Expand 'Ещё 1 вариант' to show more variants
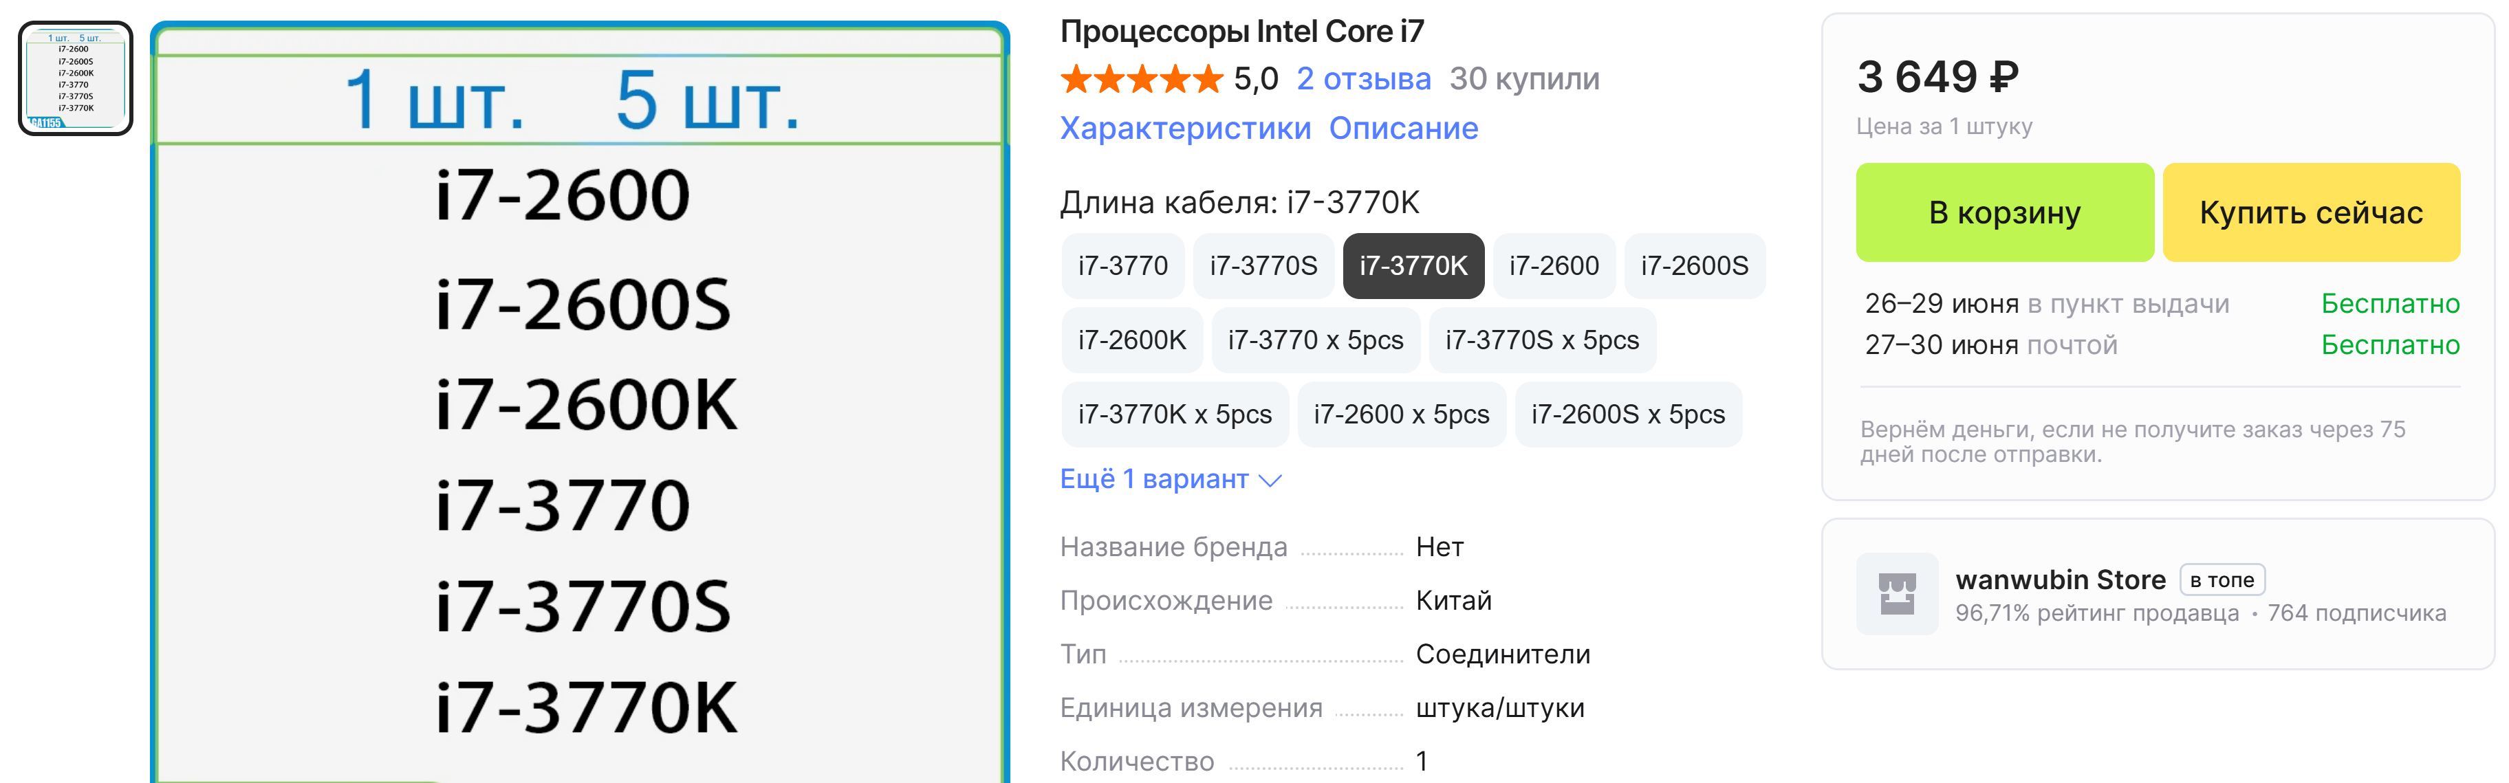The width and height of the screenshot is (2509, 783). 1171,479
